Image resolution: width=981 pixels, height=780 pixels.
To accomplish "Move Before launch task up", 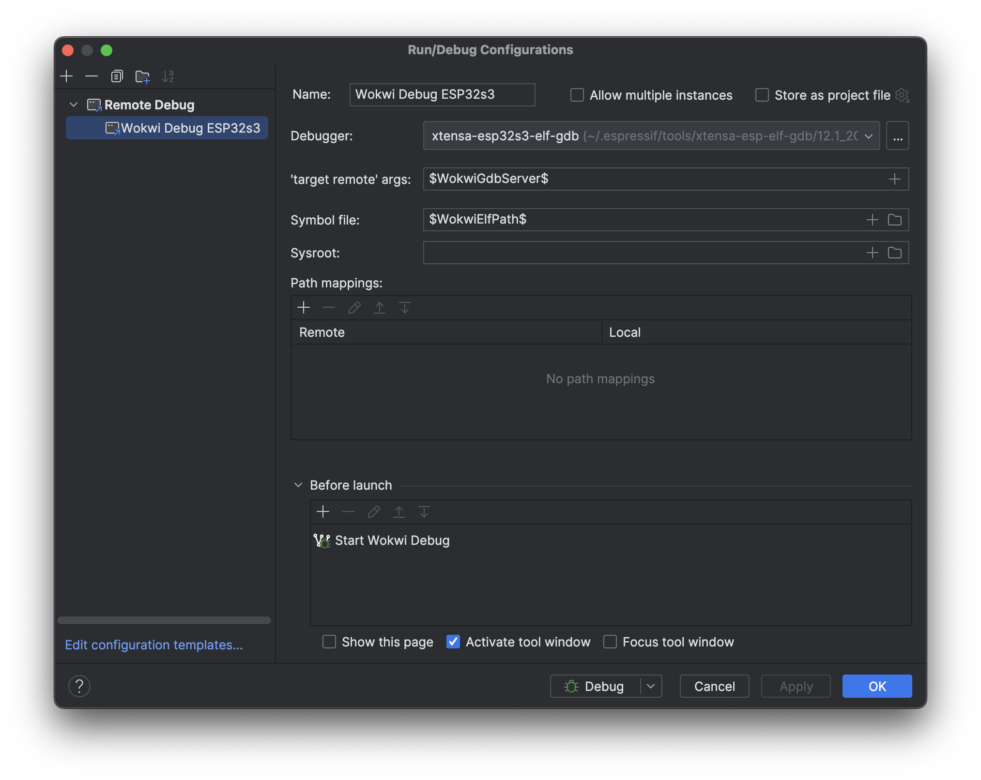I will click(399, 511).
